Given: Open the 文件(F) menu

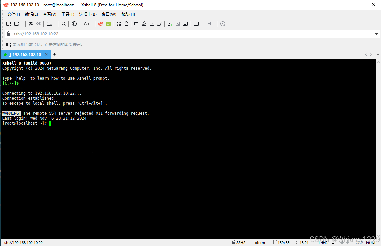Looking at the screenshot, I should (13, 14).
